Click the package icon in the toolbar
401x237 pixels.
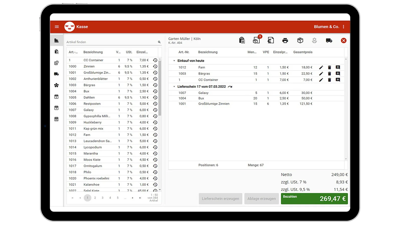coord(300,40)
